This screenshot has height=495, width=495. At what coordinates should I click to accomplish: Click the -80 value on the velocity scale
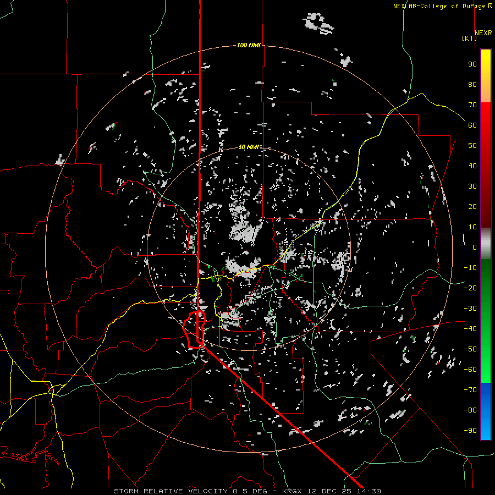(x=470, y=410)
